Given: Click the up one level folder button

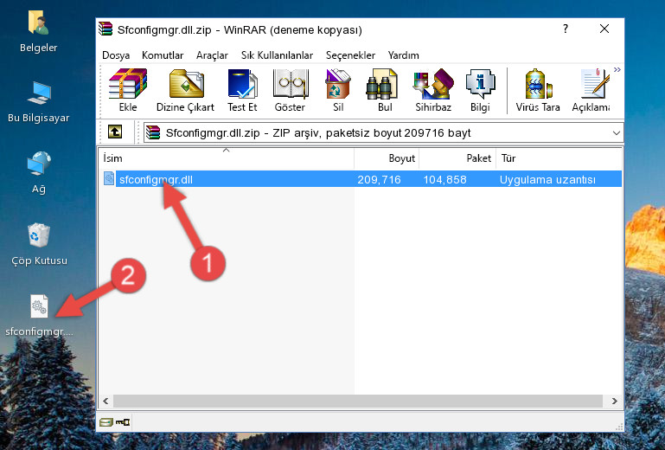Looking at the screenshot, I should (115, 132).
